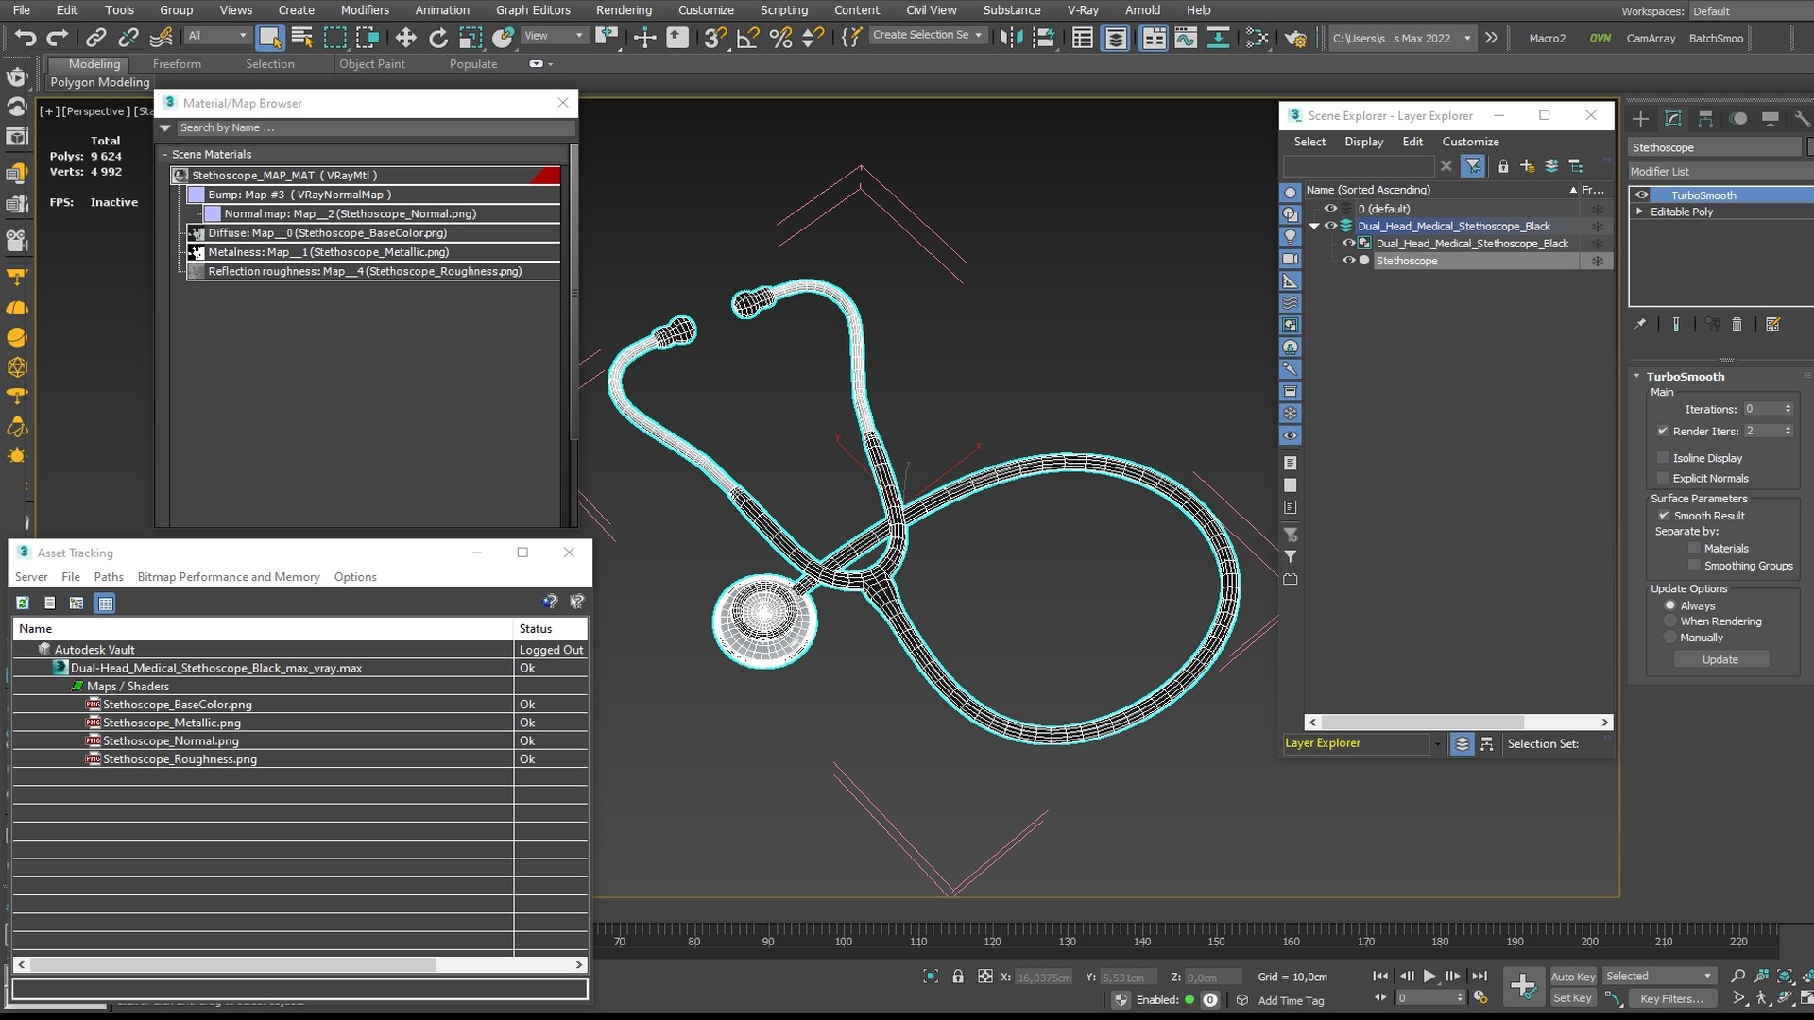The height and width of the screenshot is (1020, 1814).
Task: Expand the Editable Poly modifier entry
Action: 1639,212
